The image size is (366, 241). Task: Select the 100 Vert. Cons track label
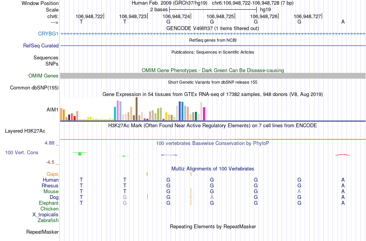(x=22, y=152)
